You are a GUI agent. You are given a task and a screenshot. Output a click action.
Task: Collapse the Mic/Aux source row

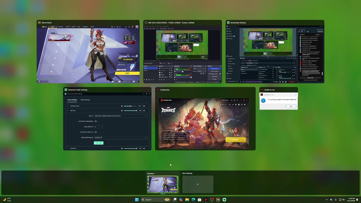(68, 111)
